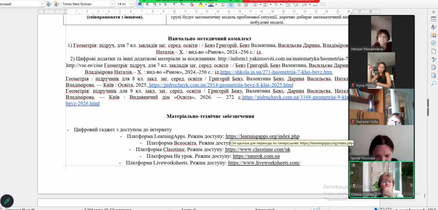Click heading Матеріально-технічне забезпечення
Viewport: 438px width, 210px height.
(210, 116)
